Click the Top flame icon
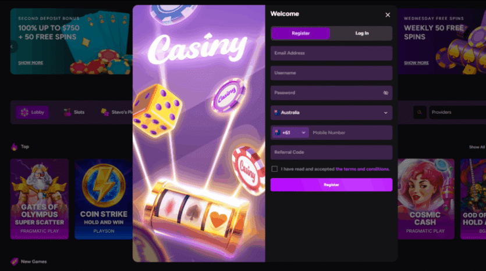 14,147
